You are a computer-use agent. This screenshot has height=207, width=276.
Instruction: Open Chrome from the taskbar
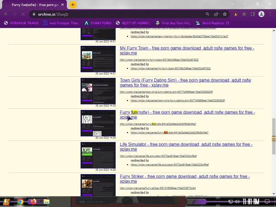pyautogui.click(x=20, y=202)
